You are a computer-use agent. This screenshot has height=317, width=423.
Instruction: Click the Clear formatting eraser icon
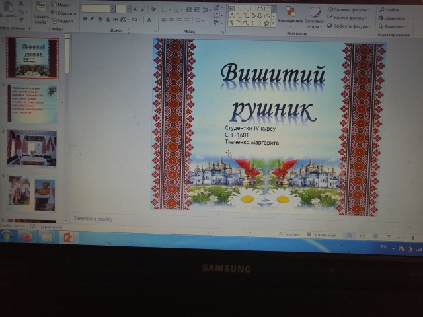point(153,9)
